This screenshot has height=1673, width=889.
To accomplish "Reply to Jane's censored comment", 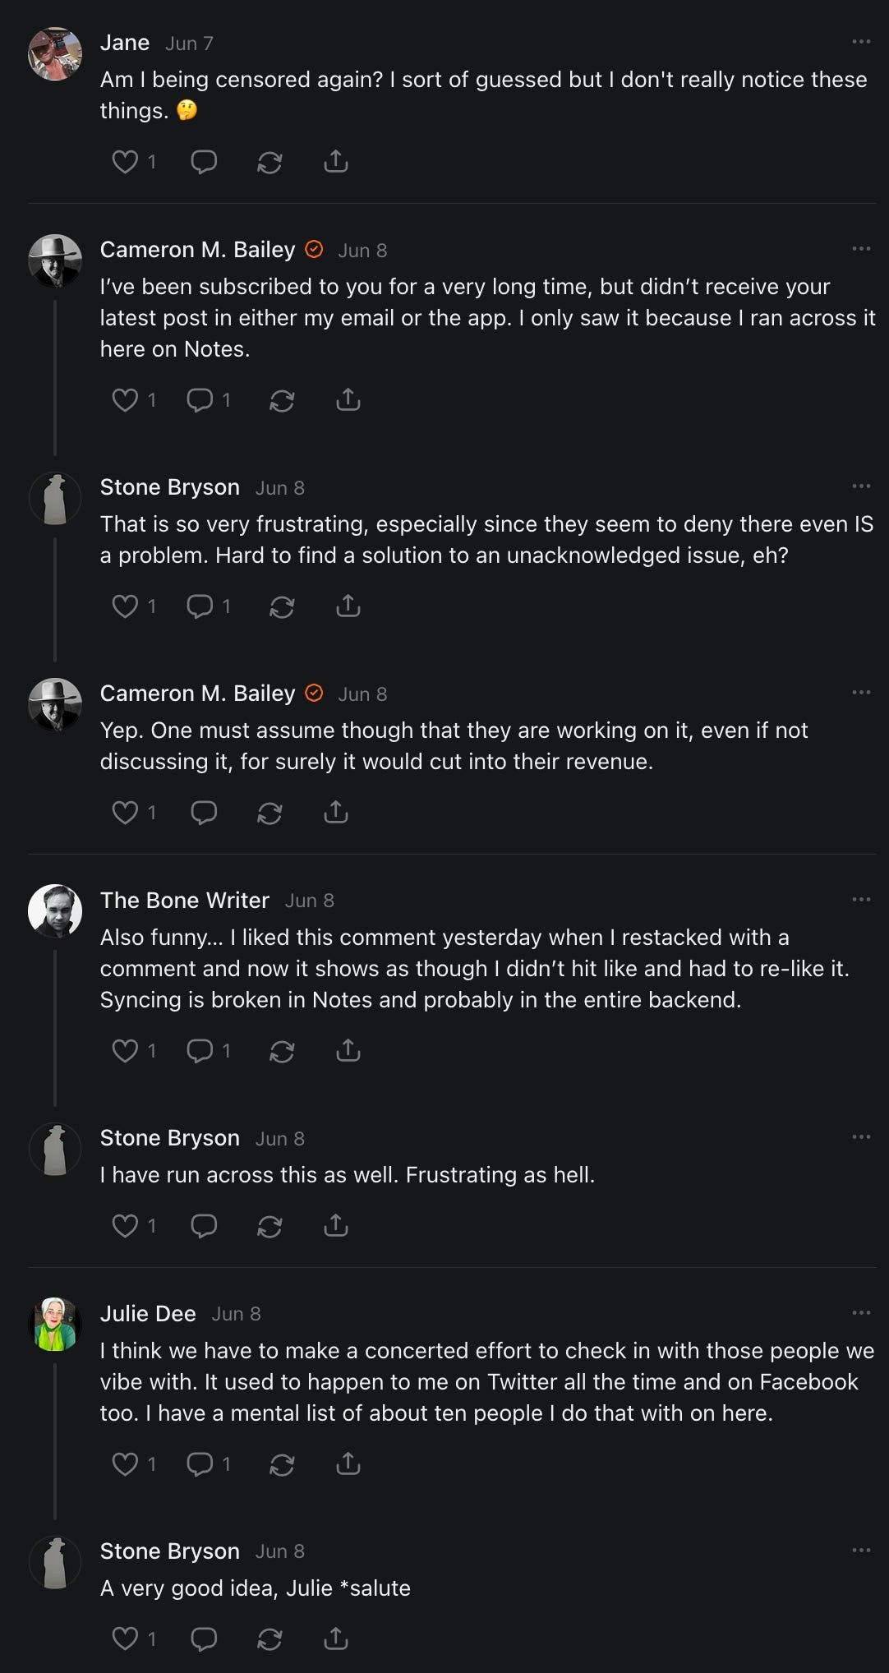I will [x=204, y=162].
